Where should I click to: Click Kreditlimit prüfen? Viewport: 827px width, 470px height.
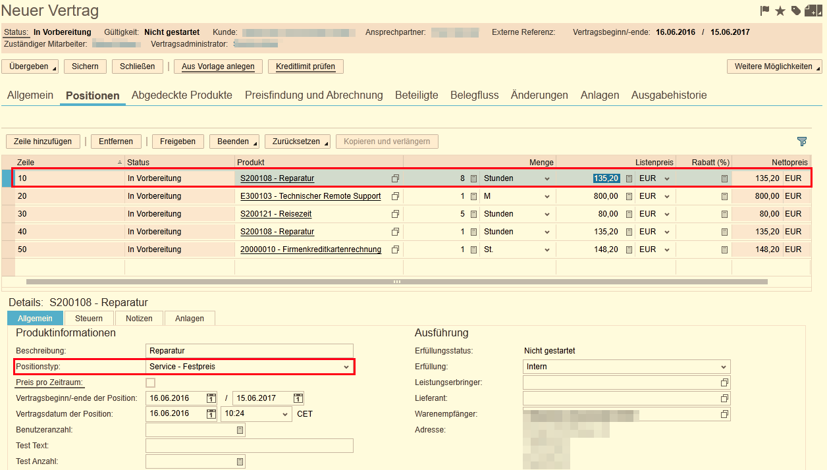tap(306, 66)
